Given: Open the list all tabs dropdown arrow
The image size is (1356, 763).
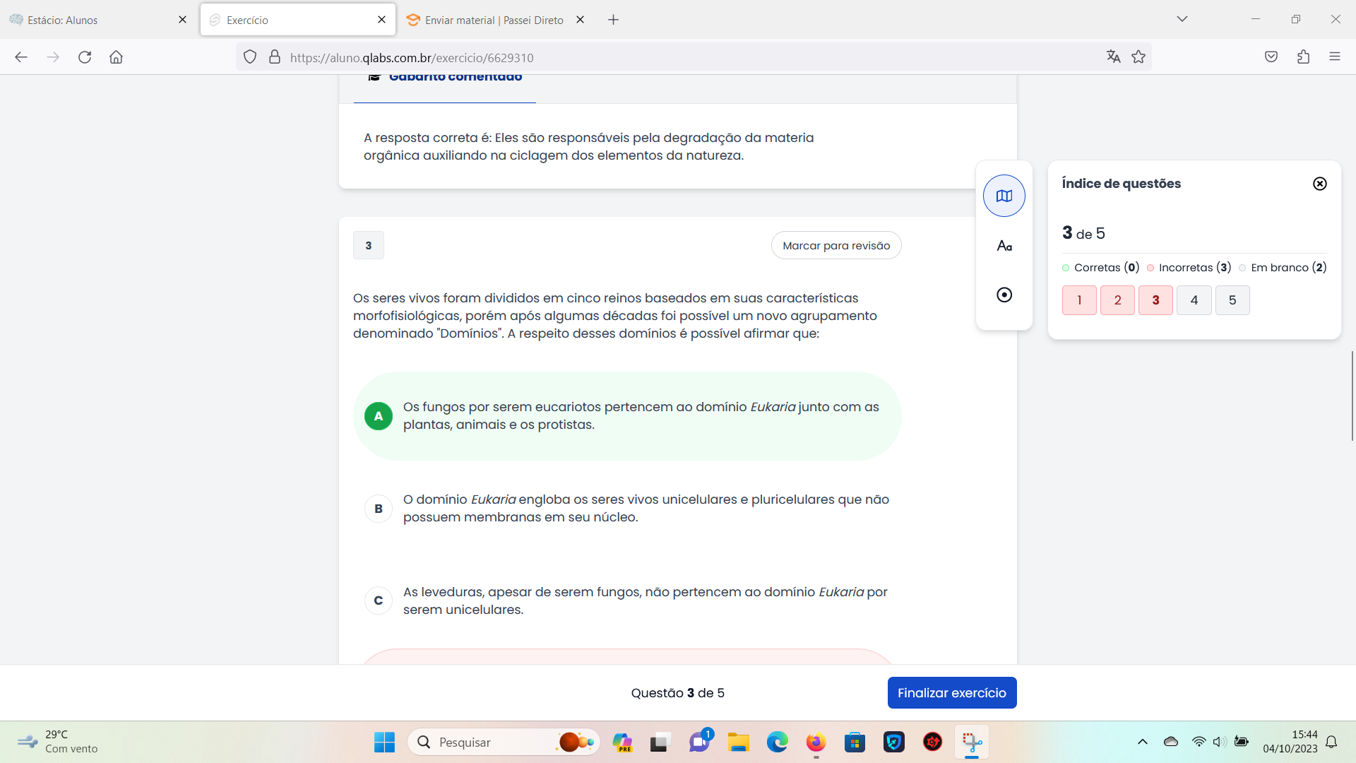Looking at the screenshot, I should click(1182, 19).
